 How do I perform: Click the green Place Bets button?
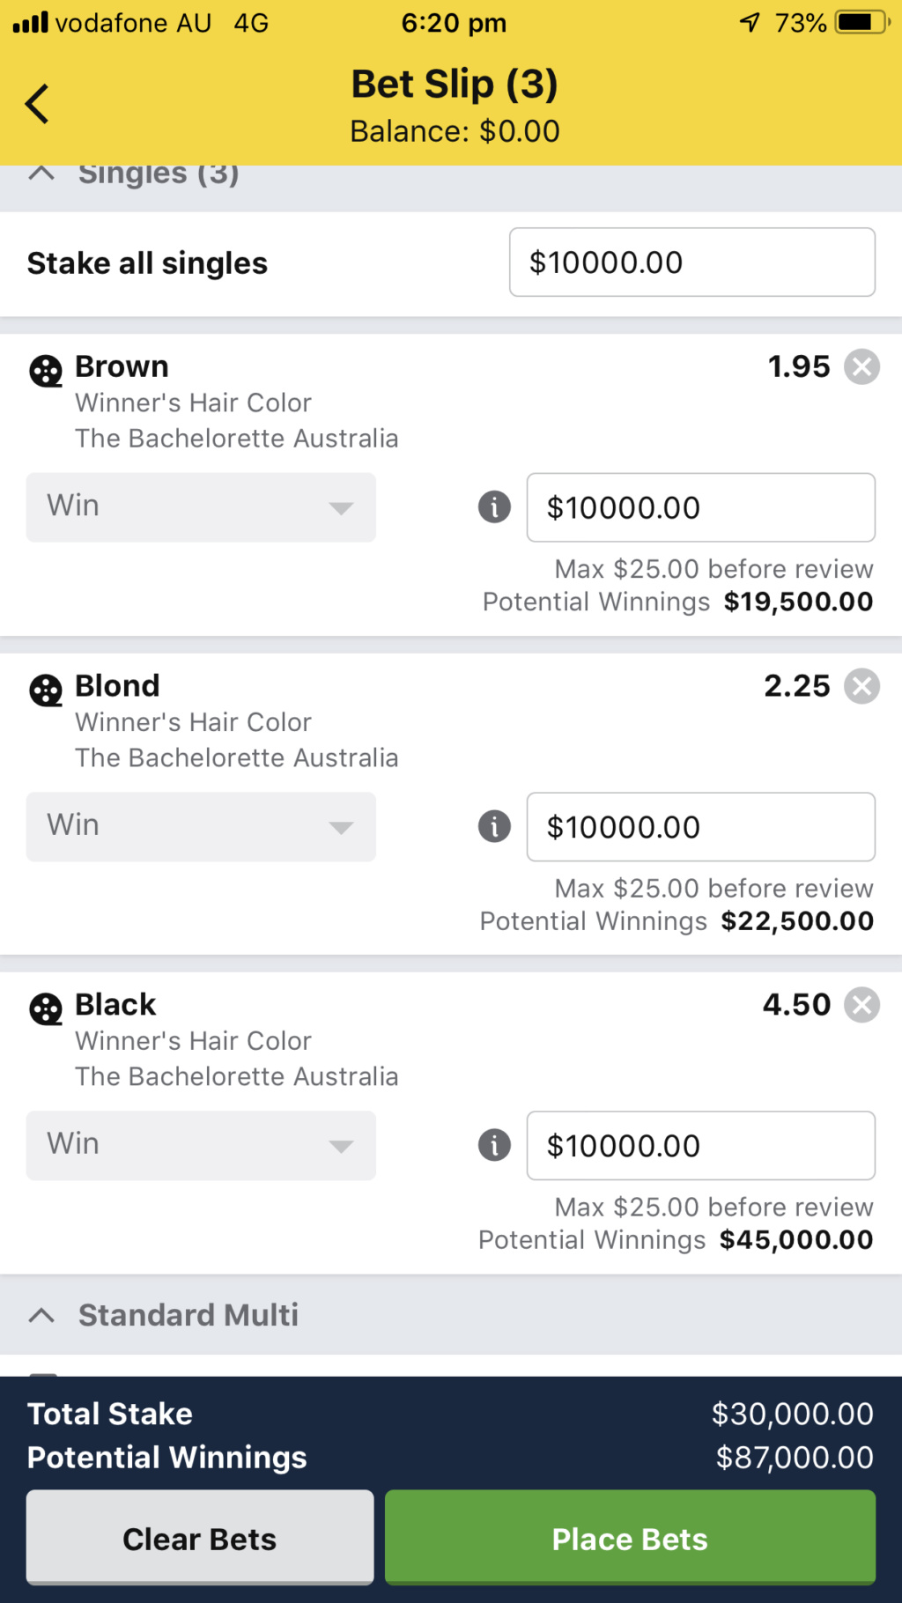630,1538
